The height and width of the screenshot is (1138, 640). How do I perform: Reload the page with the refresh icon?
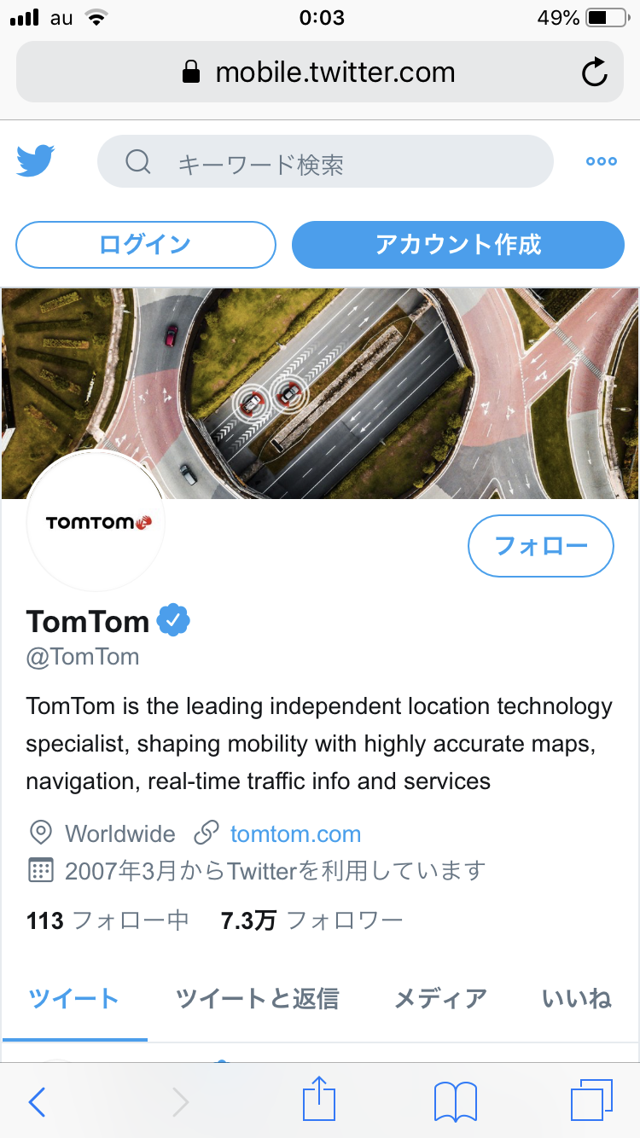click(595, 73)
